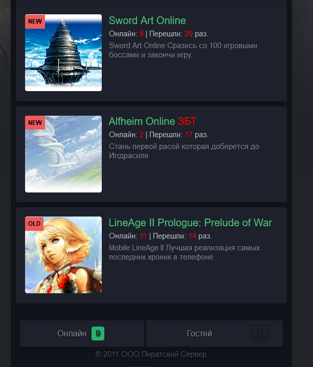313x367 pixels.
Task: Click the OLD badge on LineAge II
Action: coord(34,224)
